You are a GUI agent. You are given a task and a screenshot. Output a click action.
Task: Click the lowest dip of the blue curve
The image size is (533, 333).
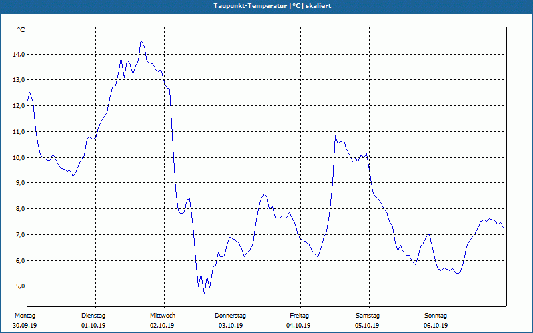[x=205, y=294]
